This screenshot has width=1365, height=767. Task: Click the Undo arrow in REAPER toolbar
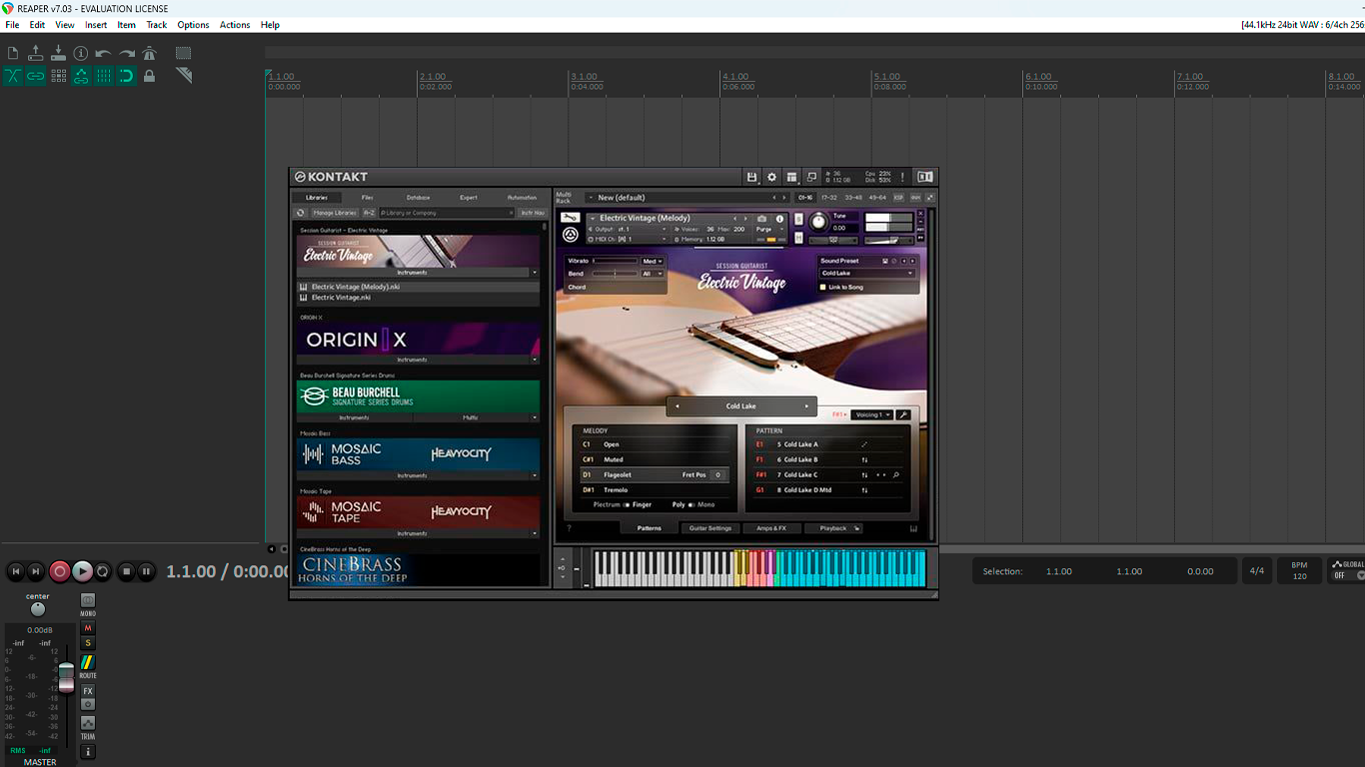[x=103, y=53]
